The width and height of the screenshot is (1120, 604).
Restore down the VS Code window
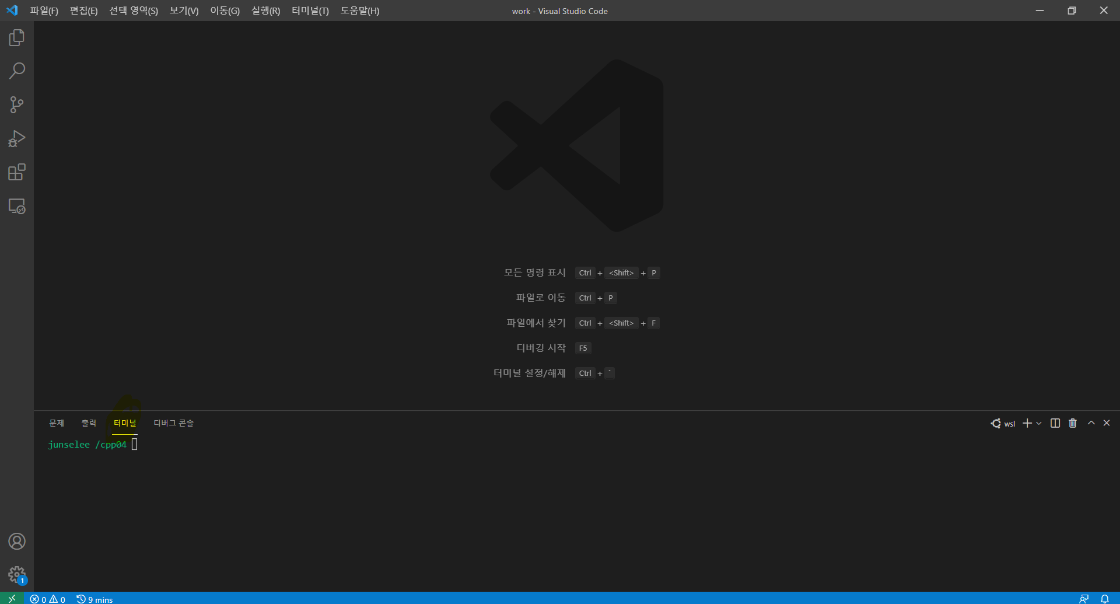coord(1072,11)
